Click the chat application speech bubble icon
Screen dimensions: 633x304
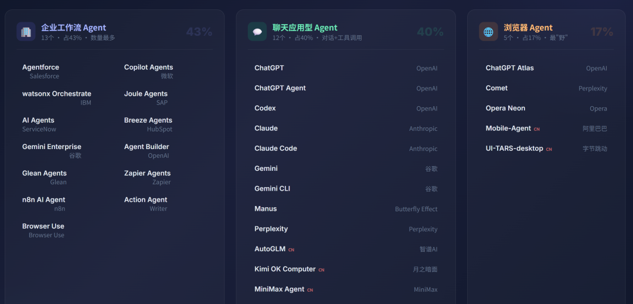[x=257, y=32]
